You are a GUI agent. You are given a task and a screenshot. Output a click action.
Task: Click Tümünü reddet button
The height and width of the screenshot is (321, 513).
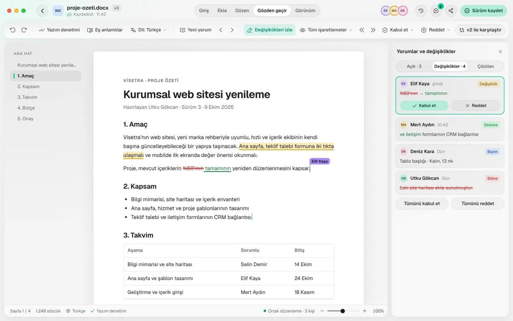click(478, 204)
